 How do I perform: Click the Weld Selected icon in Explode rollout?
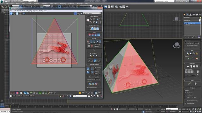(x=92, y=46)
